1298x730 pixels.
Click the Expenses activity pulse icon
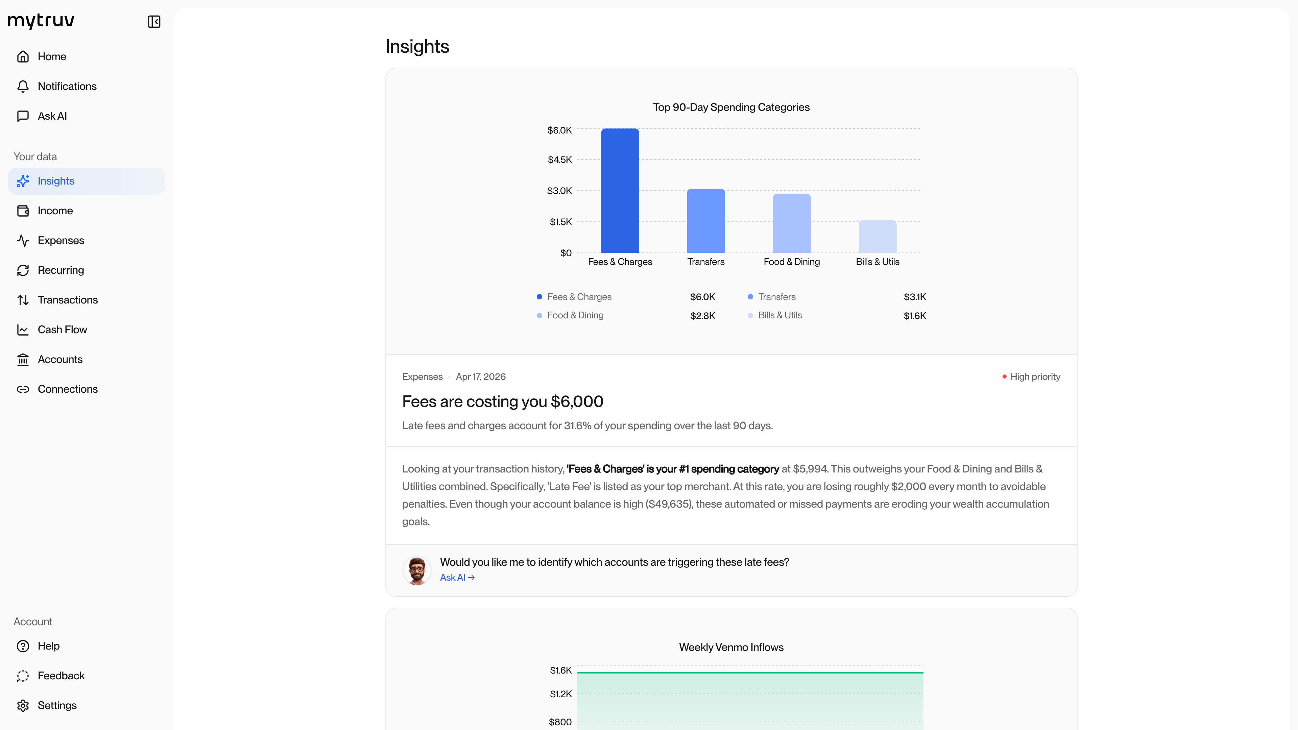pos(23,240)
